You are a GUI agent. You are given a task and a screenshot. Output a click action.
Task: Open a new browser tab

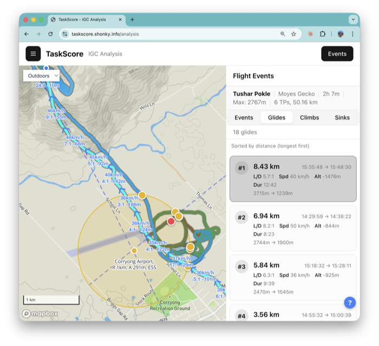coord(132,20)
